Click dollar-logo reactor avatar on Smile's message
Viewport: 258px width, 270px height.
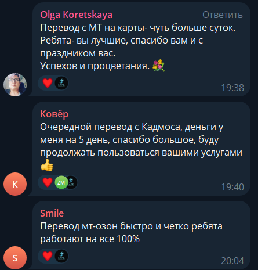61,256
